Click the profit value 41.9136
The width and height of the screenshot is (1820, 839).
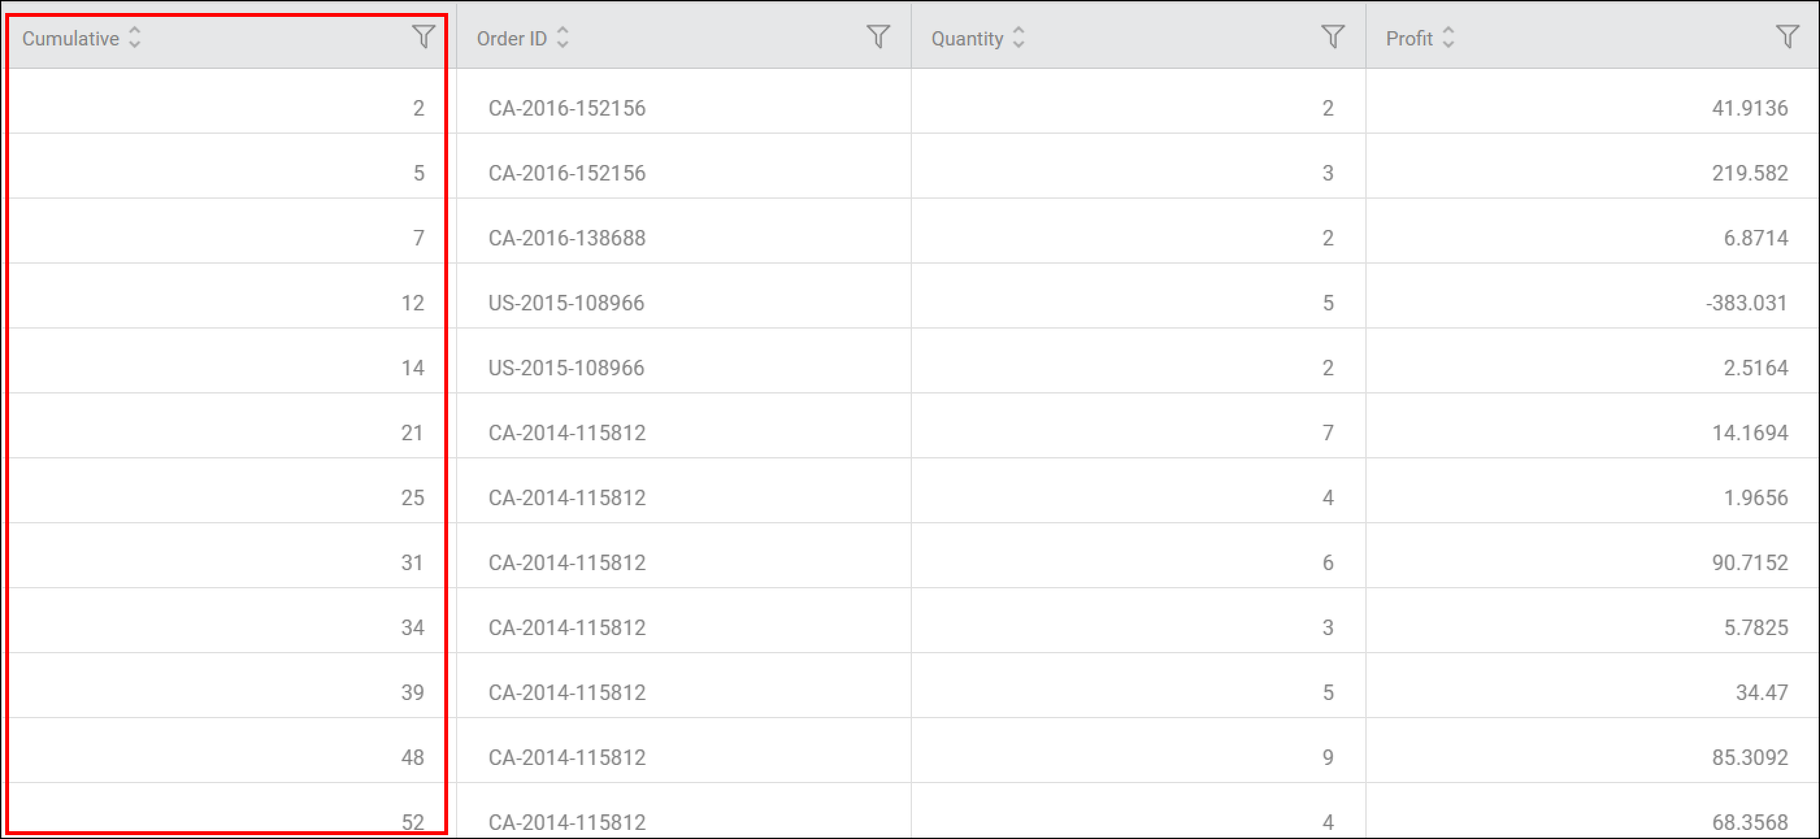click(x=1749, y=108)
